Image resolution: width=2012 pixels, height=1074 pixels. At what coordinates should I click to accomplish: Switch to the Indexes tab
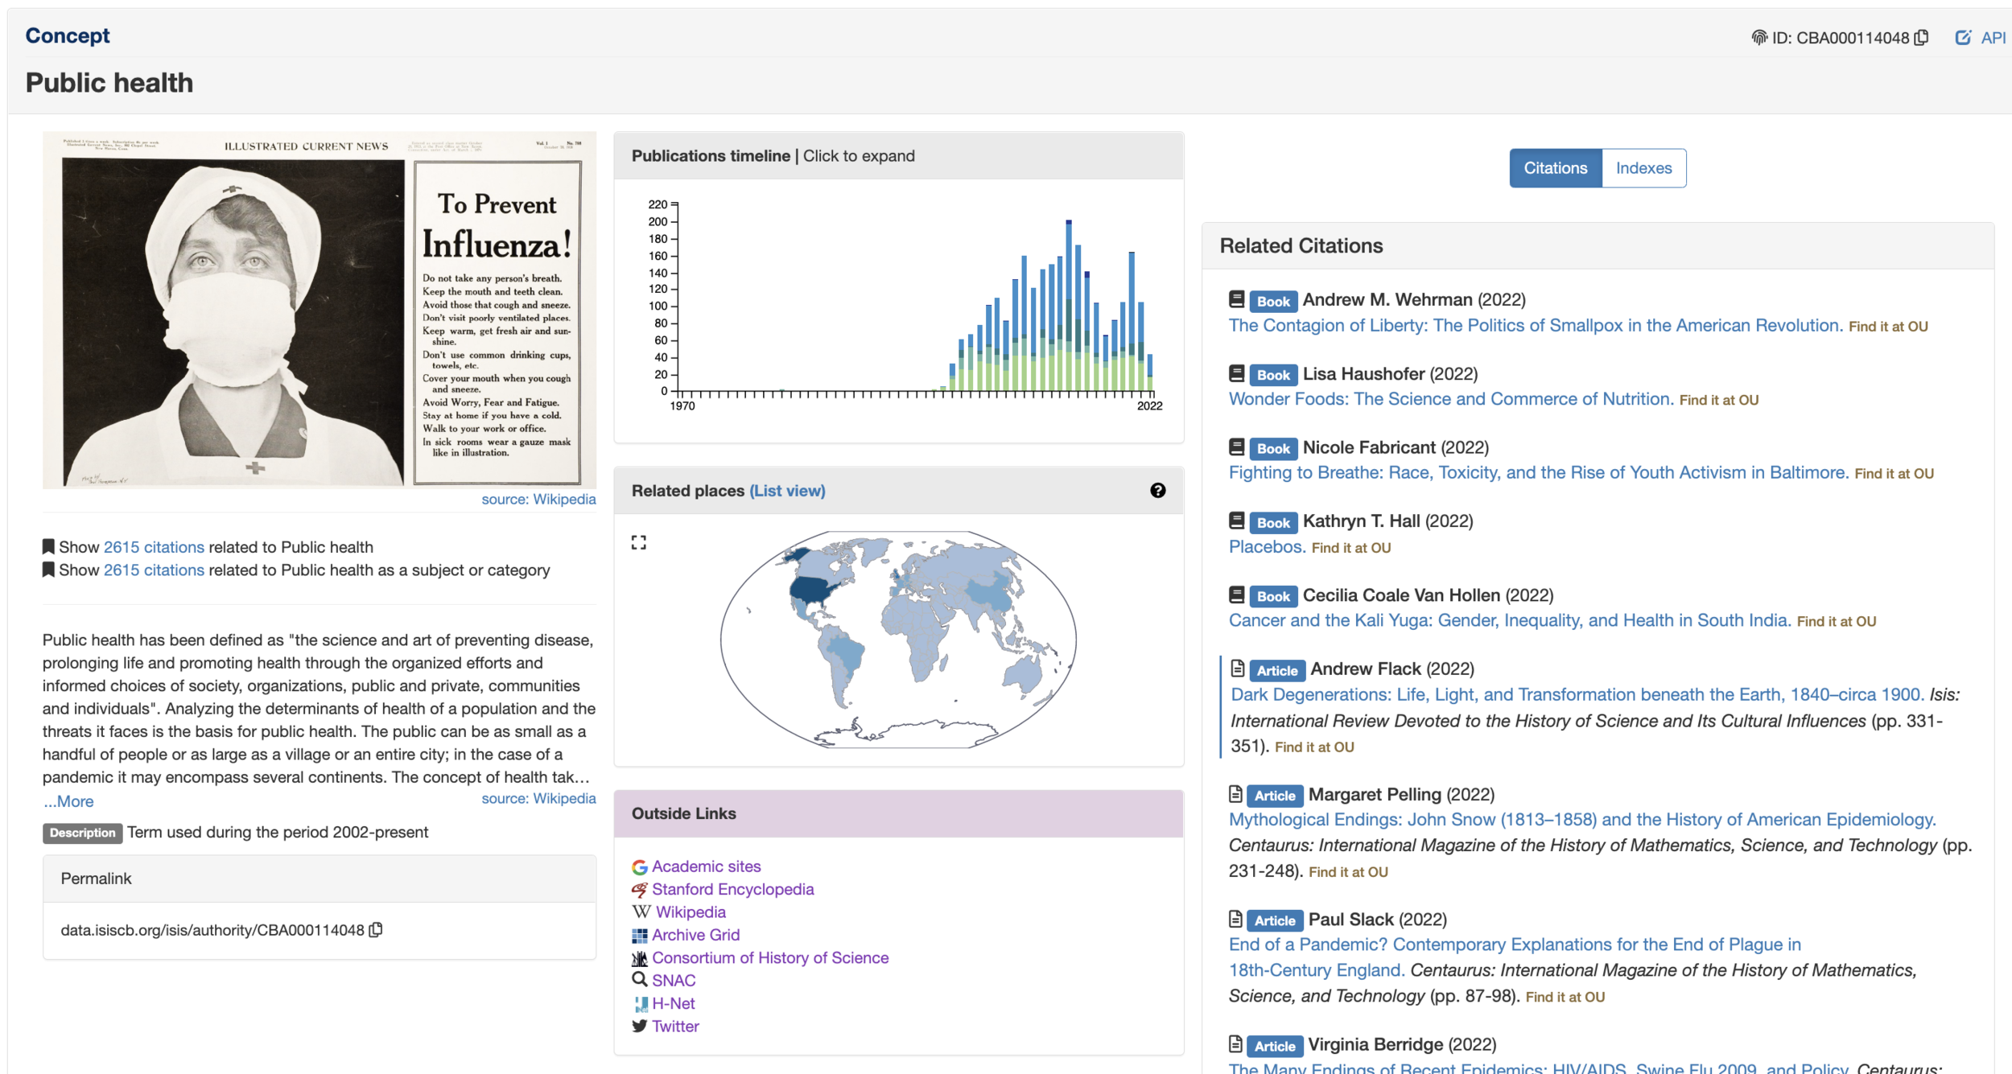[x=1643, y=168]
